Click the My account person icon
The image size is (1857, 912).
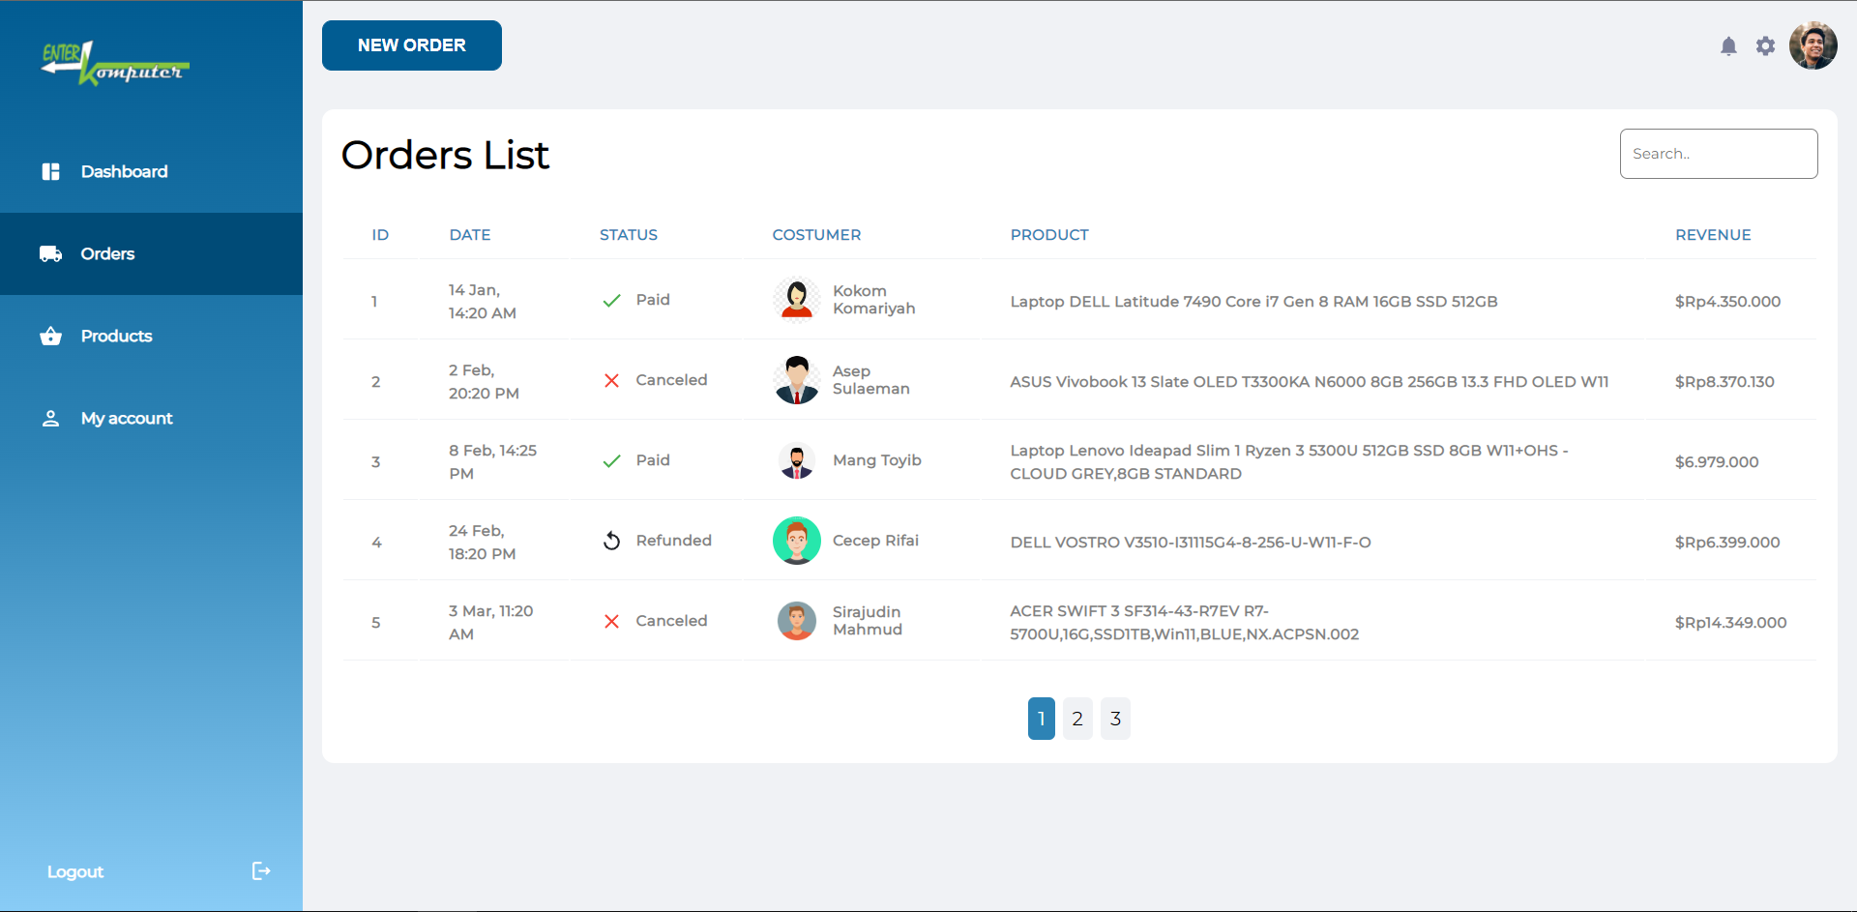(49, 418)
